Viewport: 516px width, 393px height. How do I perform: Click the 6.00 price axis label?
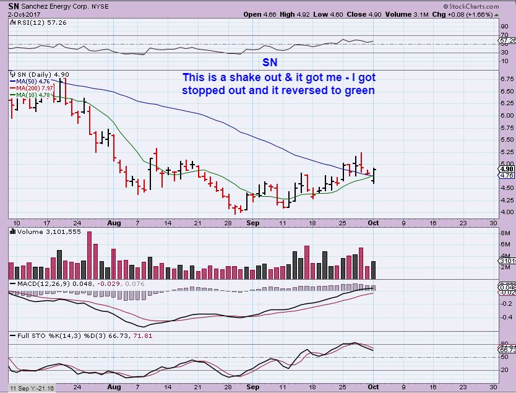[x=507, y=115]
